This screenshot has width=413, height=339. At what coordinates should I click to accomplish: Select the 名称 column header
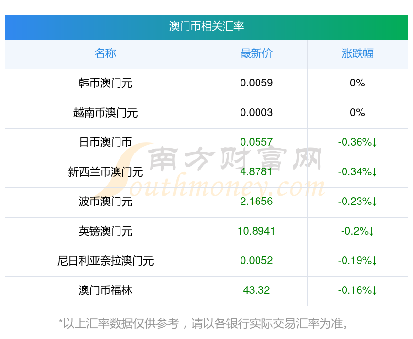105,53
